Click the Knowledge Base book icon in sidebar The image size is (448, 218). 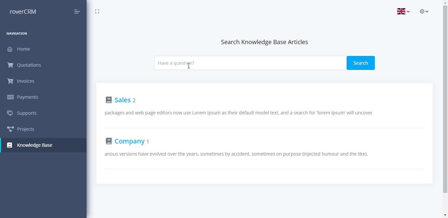click(x=10, y=145)
